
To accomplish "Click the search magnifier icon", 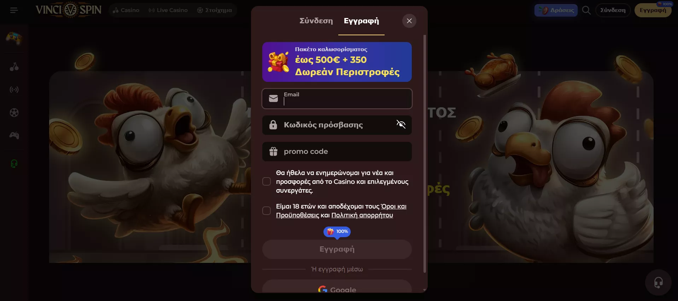I will [586, 10].
